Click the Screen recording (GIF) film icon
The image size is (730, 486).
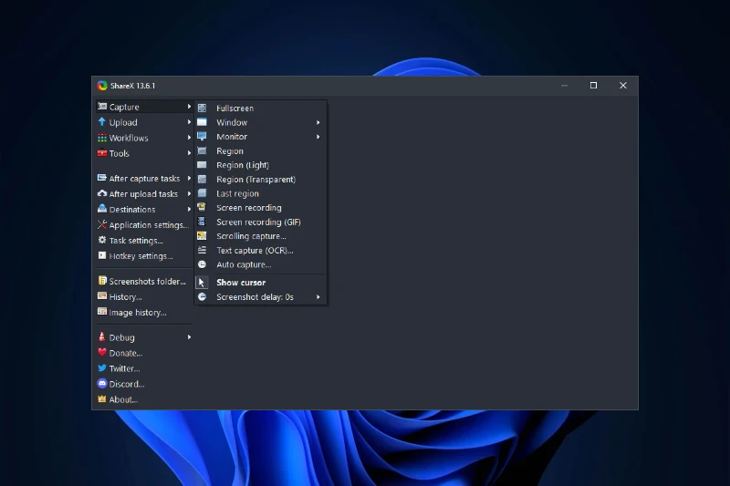pos(202,222)
